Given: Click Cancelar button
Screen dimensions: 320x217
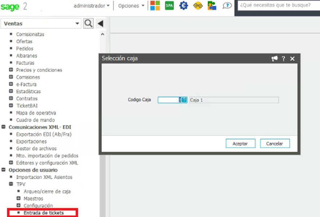Looking at the screenshot, I should pyautogui.click(x=275, y=144).
